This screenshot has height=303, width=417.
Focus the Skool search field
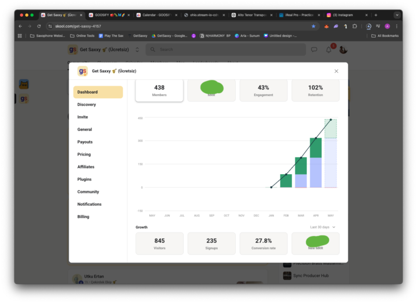tap(225, 50)
